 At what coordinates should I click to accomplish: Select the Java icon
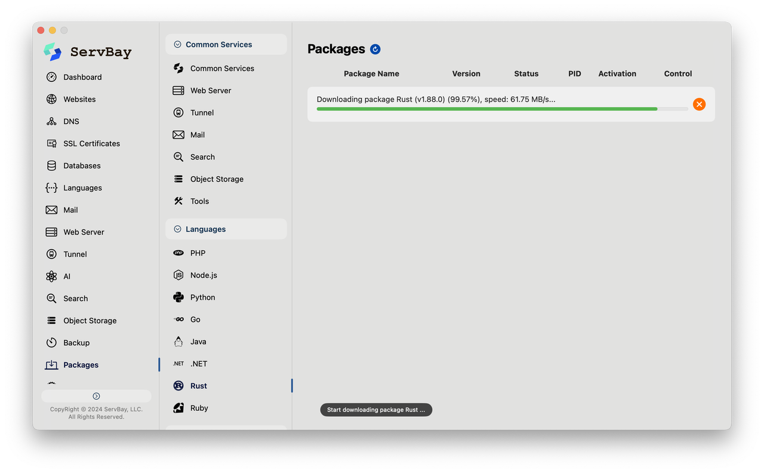(x=178, y=341)
